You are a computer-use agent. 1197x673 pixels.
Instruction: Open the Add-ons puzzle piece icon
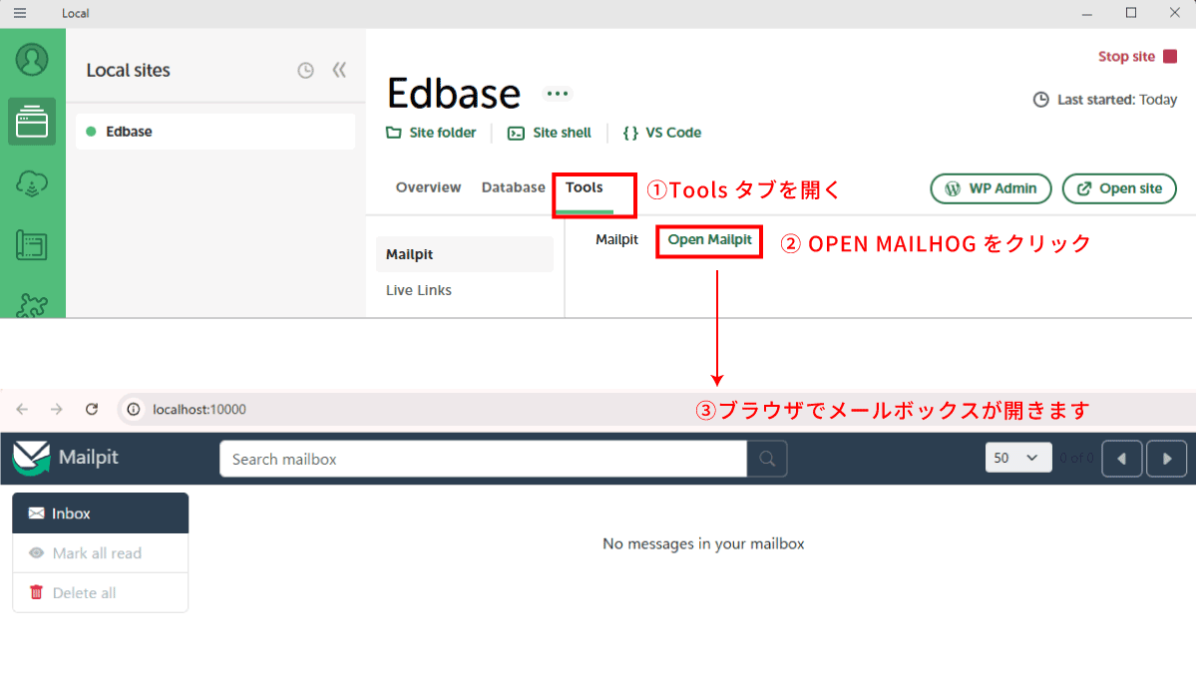pyautogui.click(x=32, y=302)
